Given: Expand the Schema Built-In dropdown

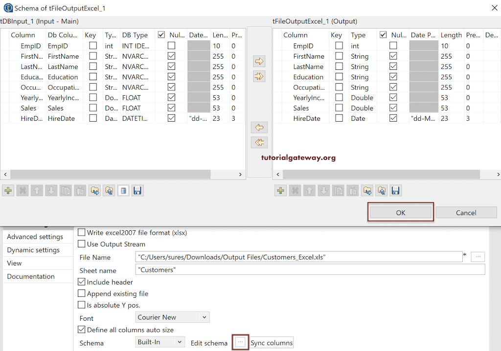Looking at the screenshot, I should [160, 343].
